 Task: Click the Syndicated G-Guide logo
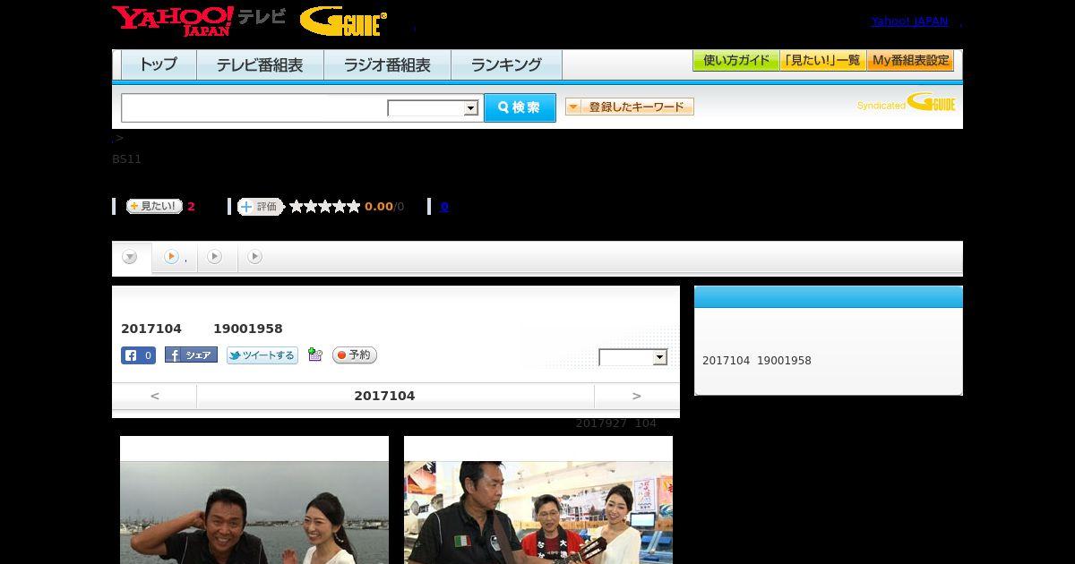click(x=907, y=102)
